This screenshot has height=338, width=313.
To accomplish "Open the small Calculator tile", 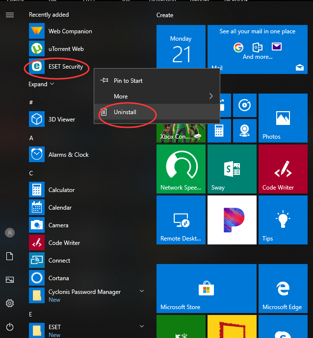I will [219, 131].
